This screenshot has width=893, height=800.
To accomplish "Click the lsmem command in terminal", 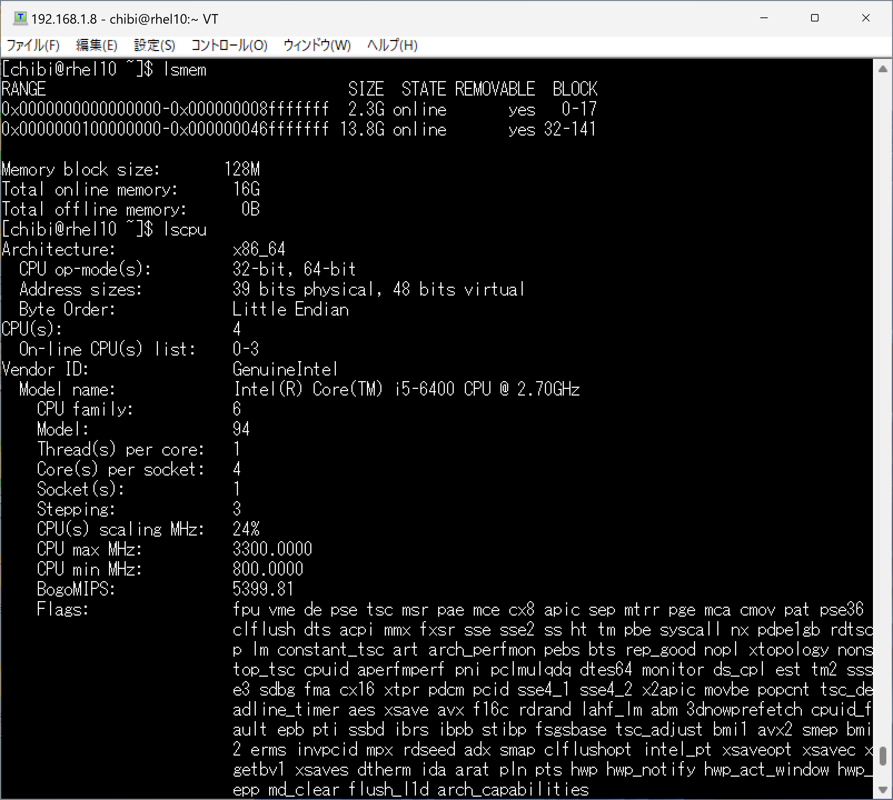I will pos(185,70).
